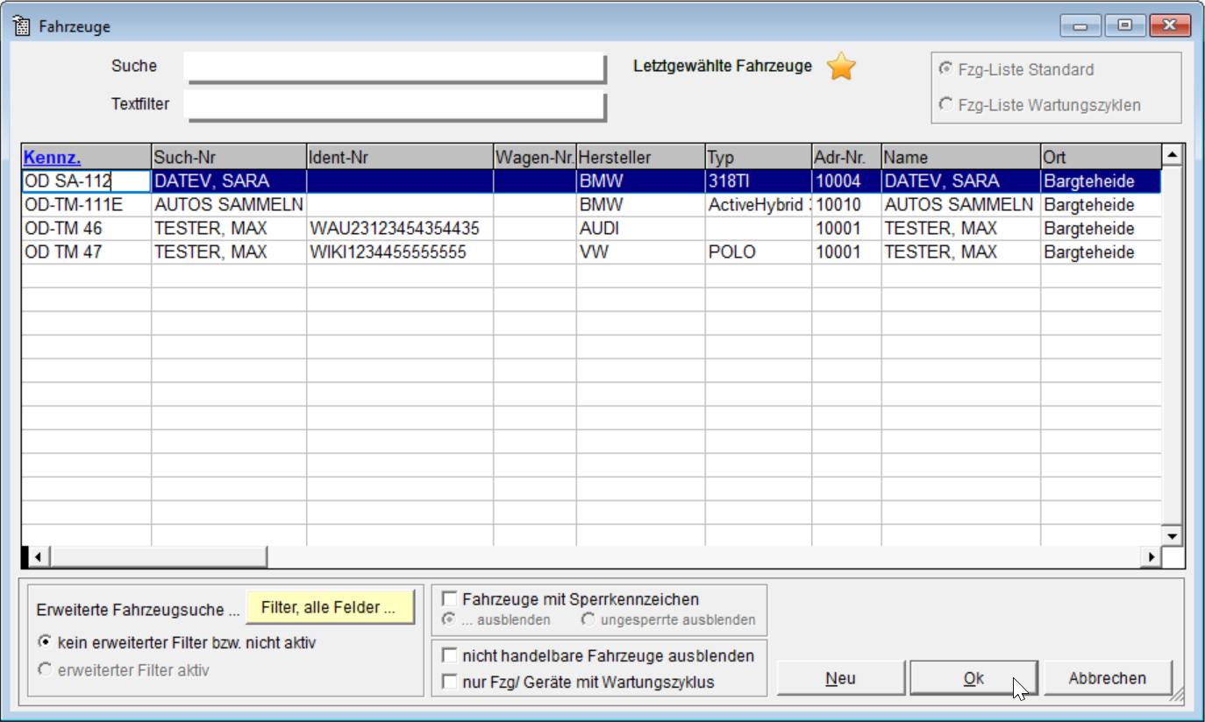Click the star icon for last selected vehicles

pos(841,67)
